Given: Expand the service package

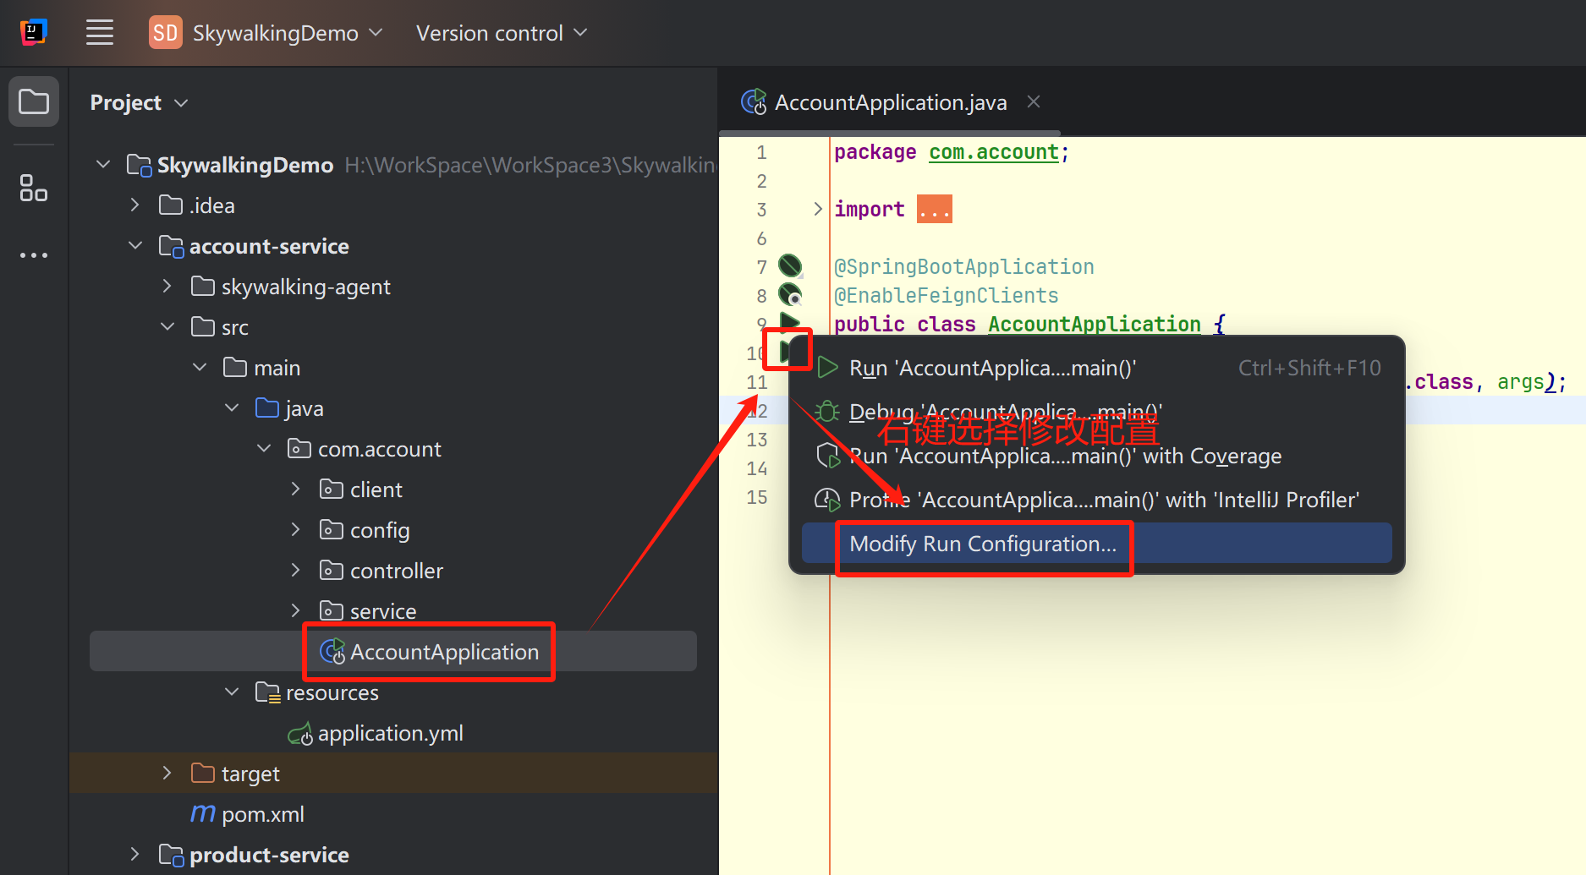Looking at the screenshot, I should point(296,610).
